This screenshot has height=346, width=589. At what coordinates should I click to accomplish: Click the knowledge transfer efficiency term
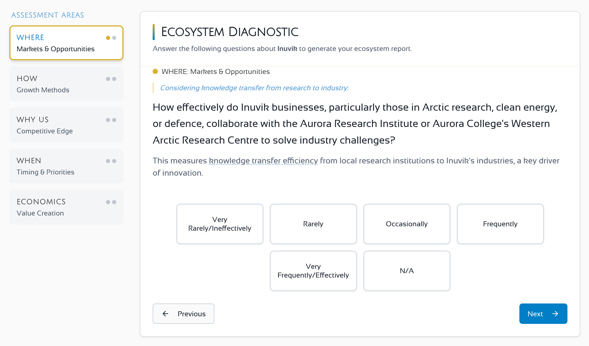[x=263, y=161]
